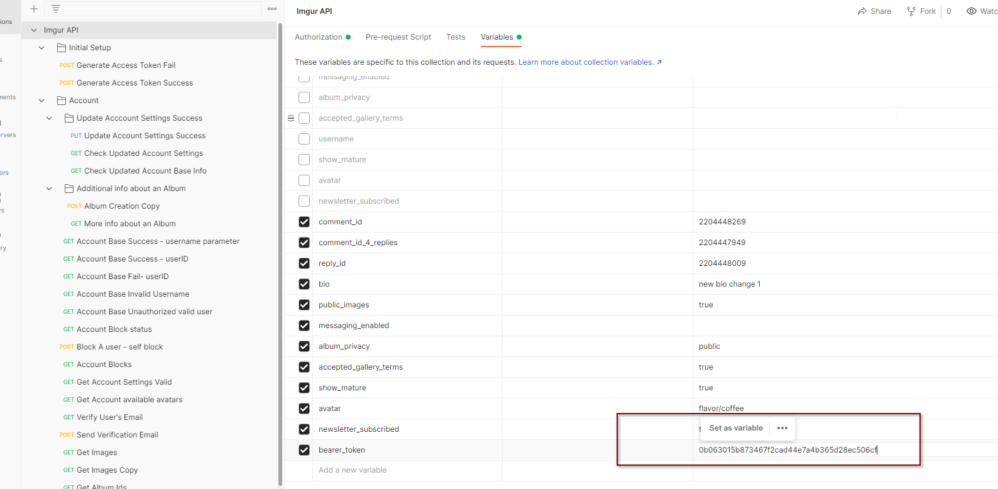
Task: Open Account Base Invalid Username request
Action: pyautogui.click(x=133, y=294)
